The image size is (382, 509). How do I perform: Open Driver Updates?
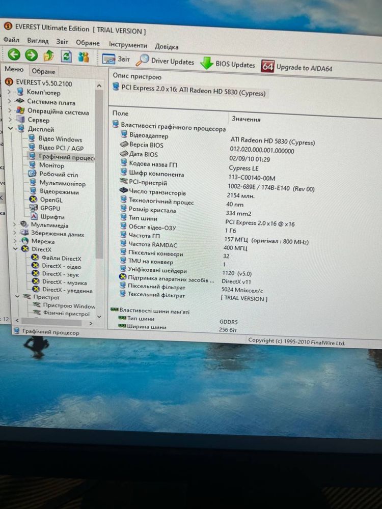(x=165, y=61)
